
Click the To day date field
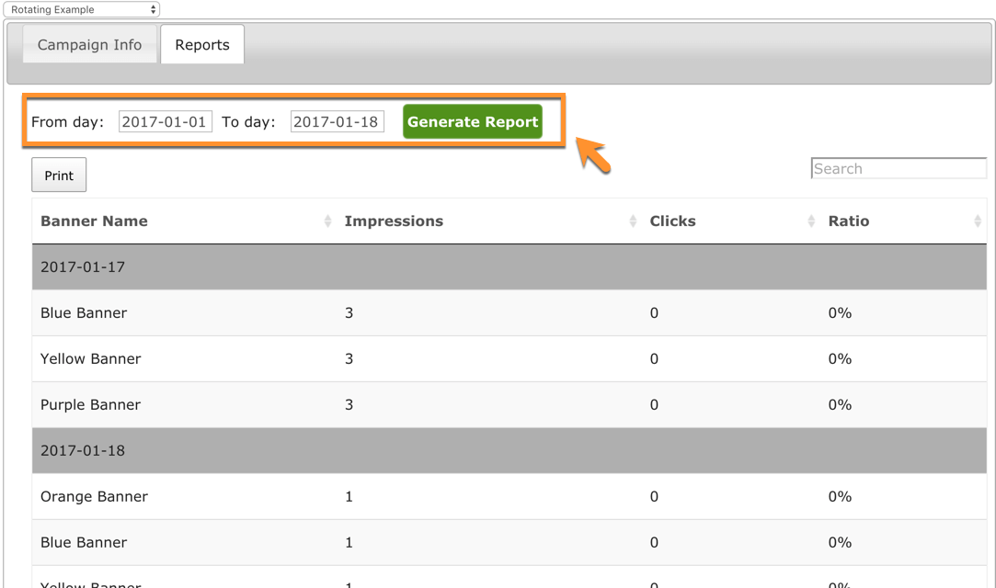click(337, 122)
